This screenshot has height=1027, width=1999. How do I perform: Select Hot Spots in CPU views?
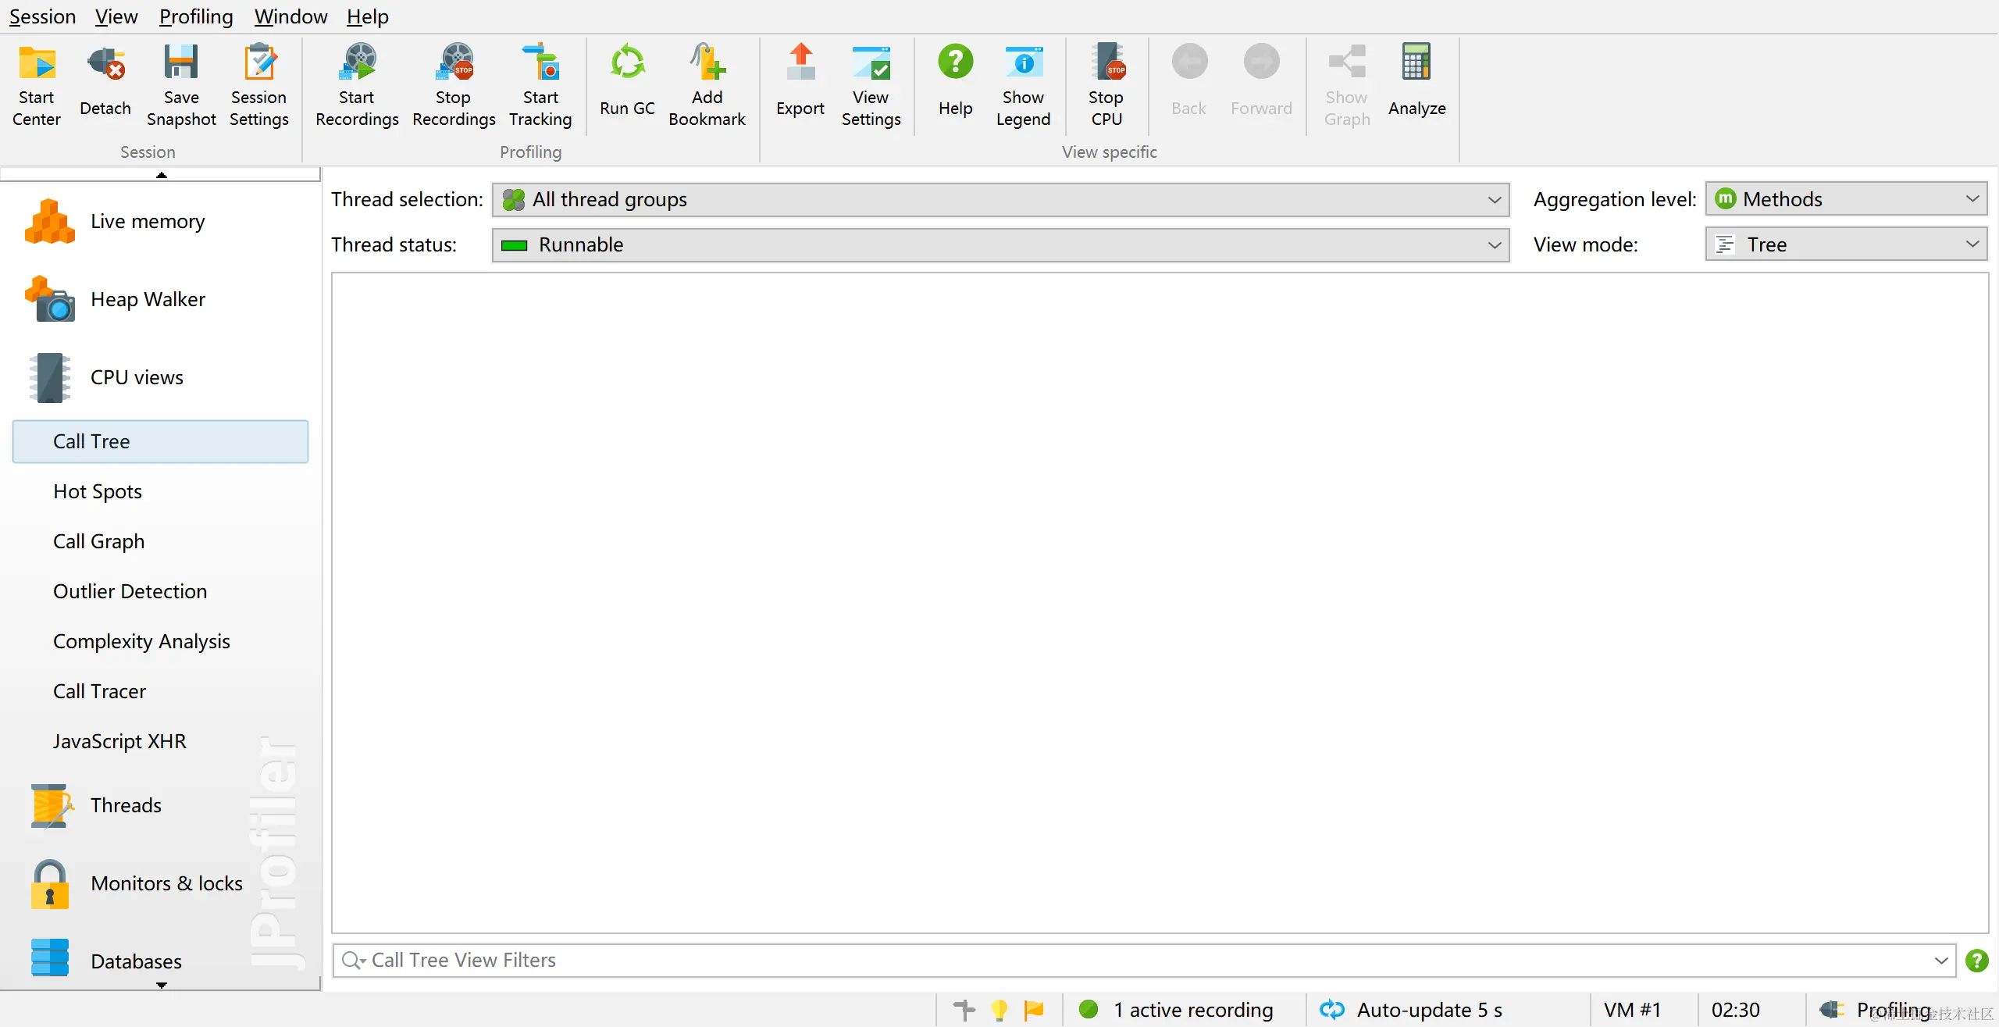[x=98, y=491]
